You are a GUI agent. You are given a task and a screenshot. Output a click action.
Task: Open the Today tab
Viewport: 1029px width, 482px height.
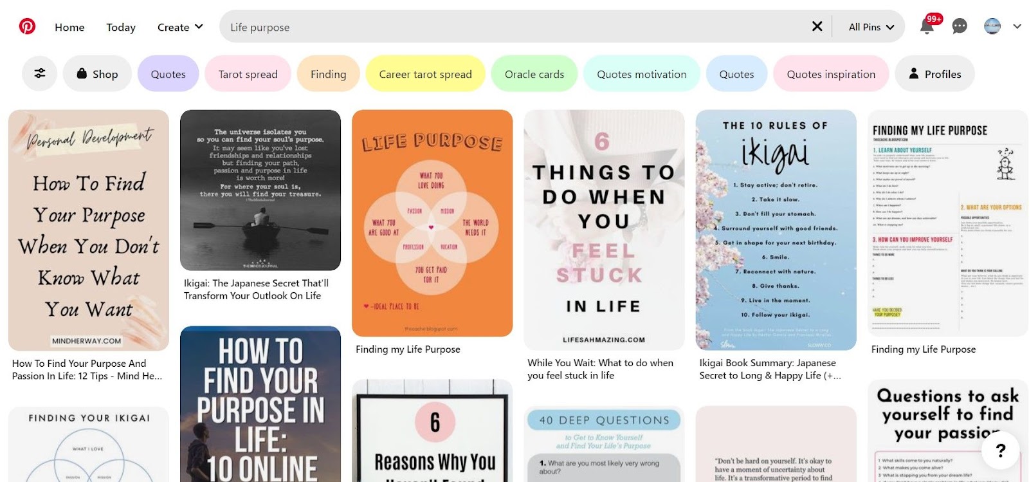coord(121,27)
